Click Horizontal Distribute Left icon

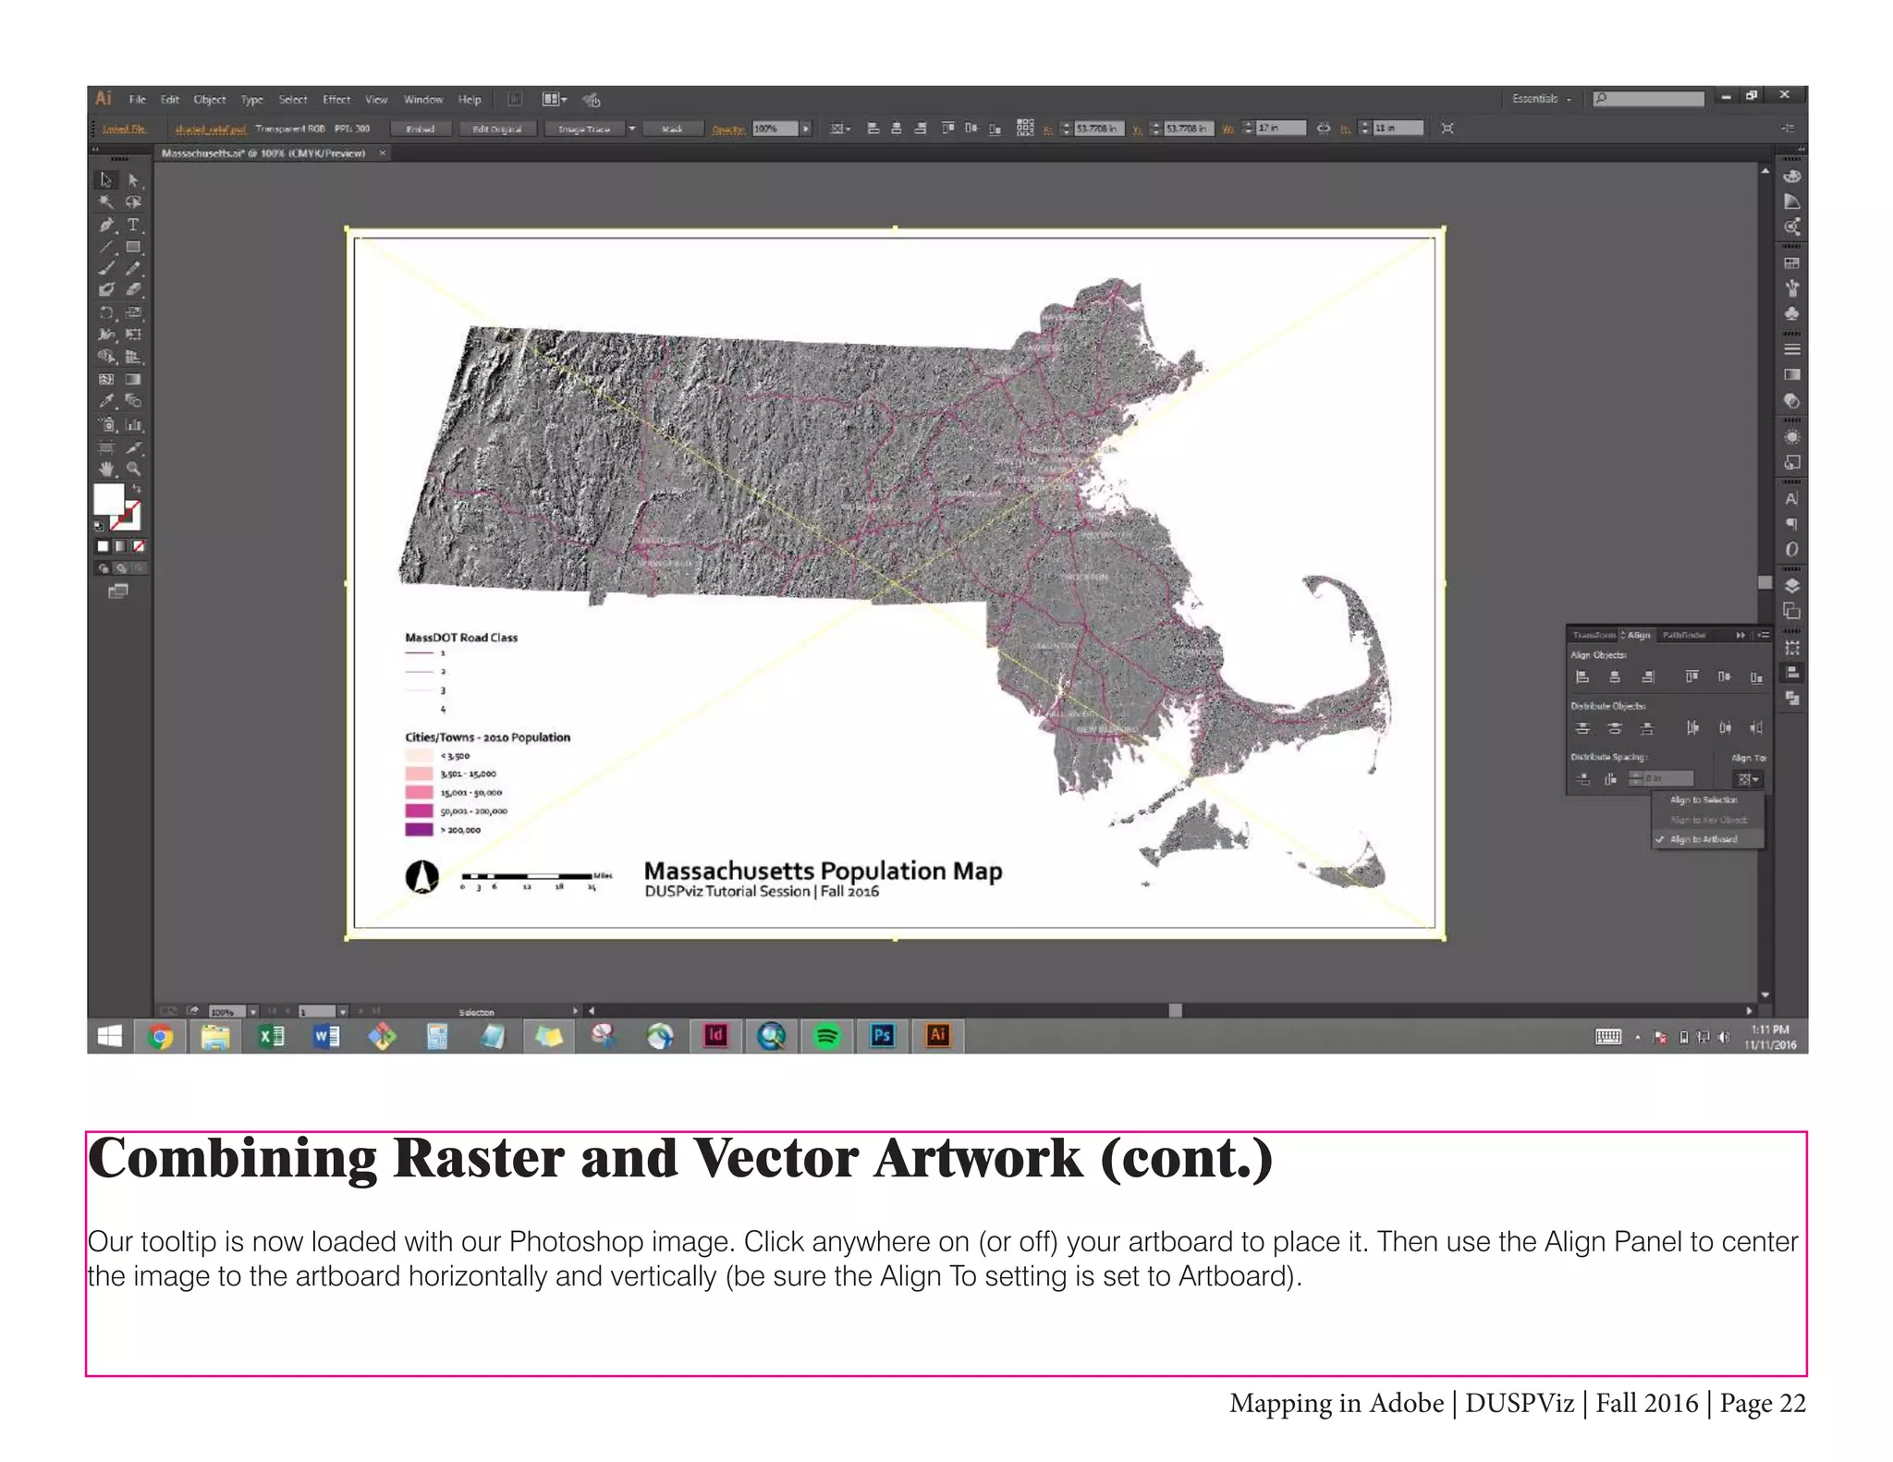(x=1691, y=728)
